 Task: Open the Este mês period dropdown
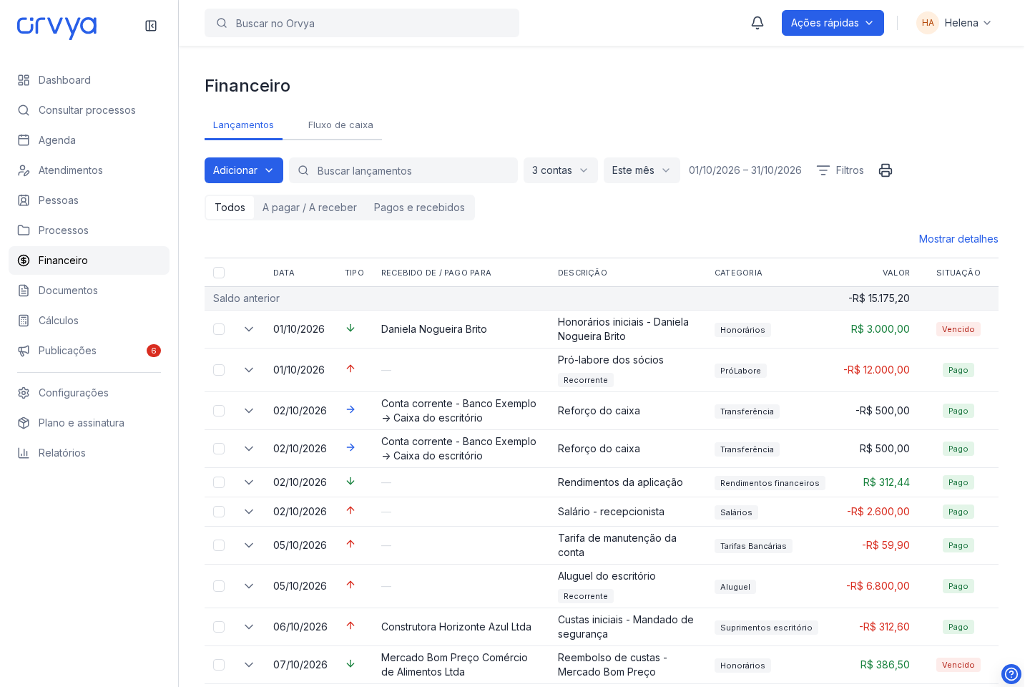tap(642, 170)
